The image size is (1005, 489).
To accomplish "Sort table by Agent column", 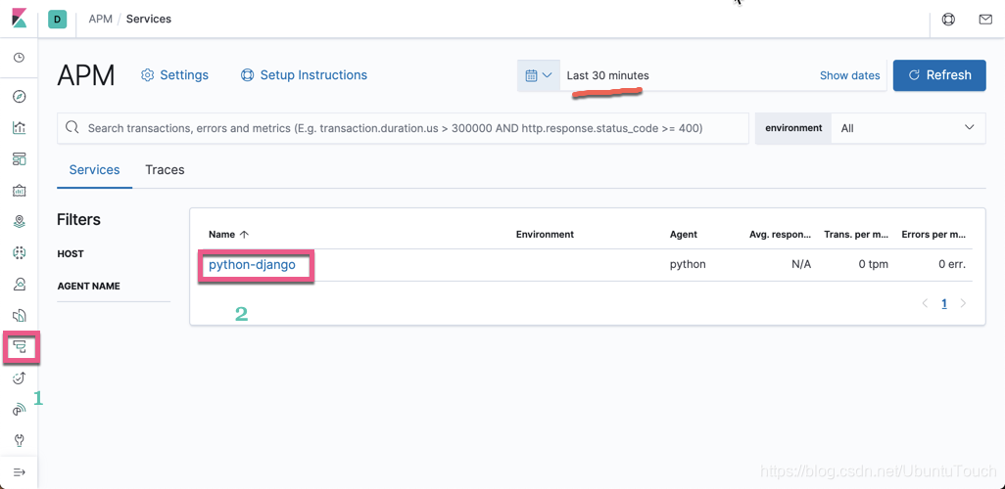I will [684, 235].
